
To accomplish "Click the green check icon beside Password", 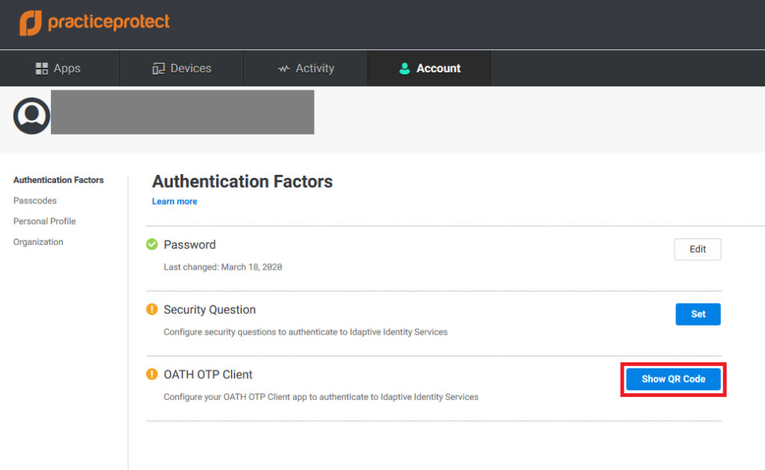I will (x=152, y=244).
